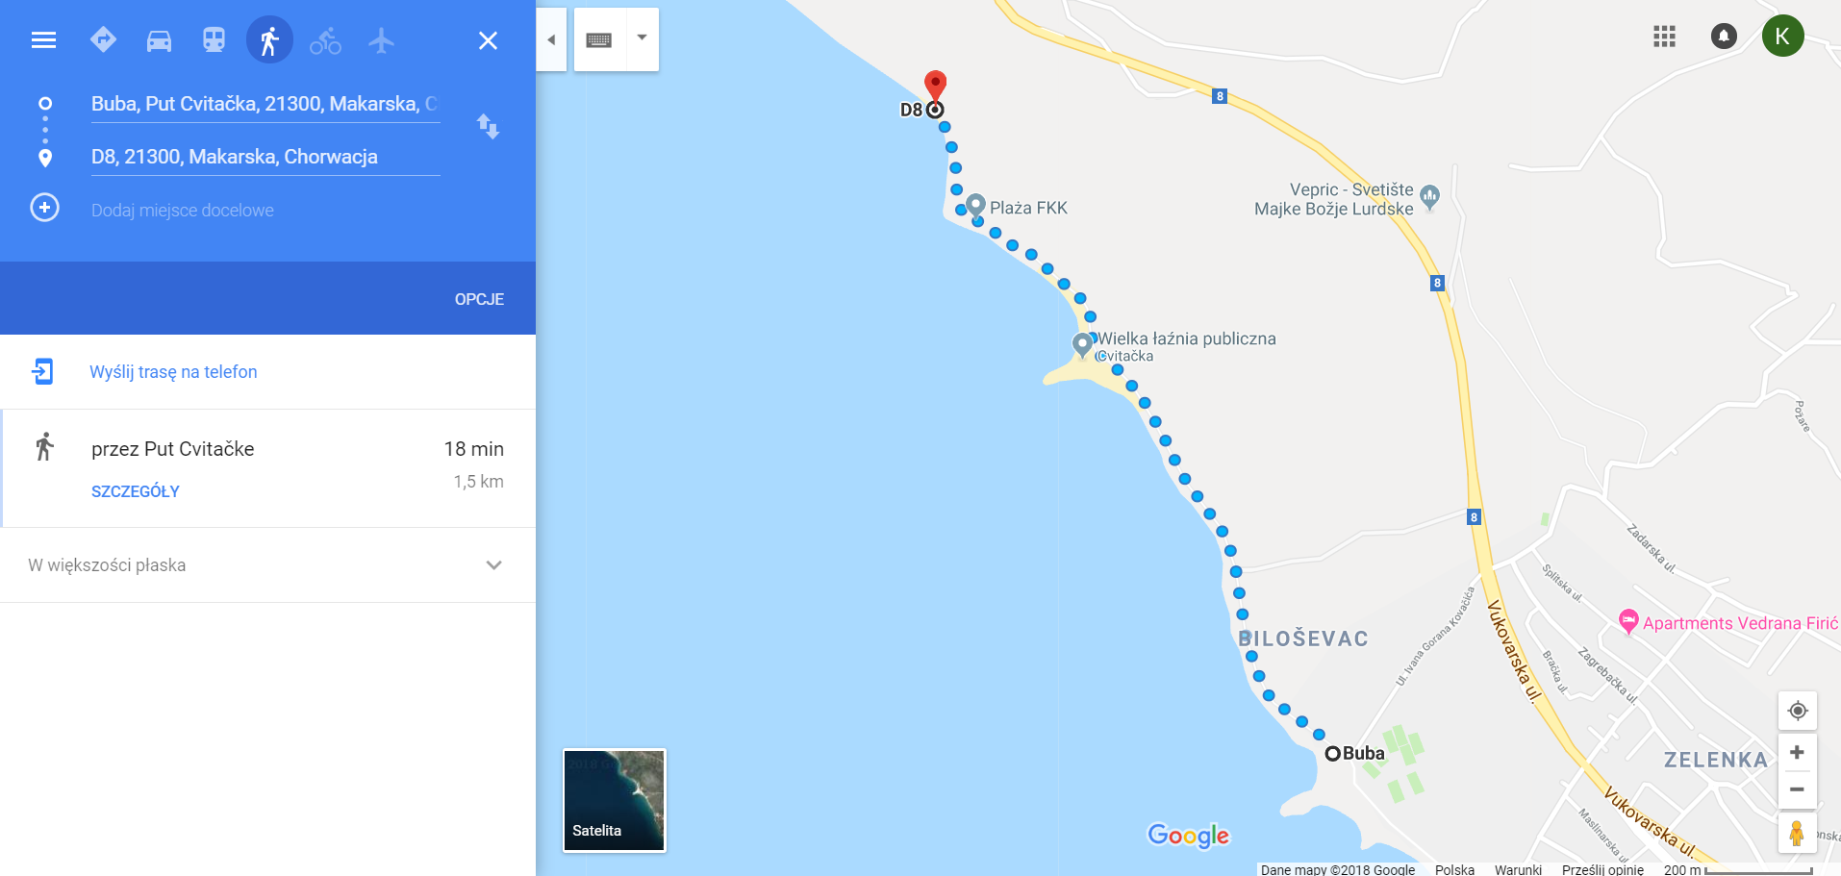The image size is (1841, 876).
Task: Switch to cycling travel mode
Action: (x=325, y=40)
